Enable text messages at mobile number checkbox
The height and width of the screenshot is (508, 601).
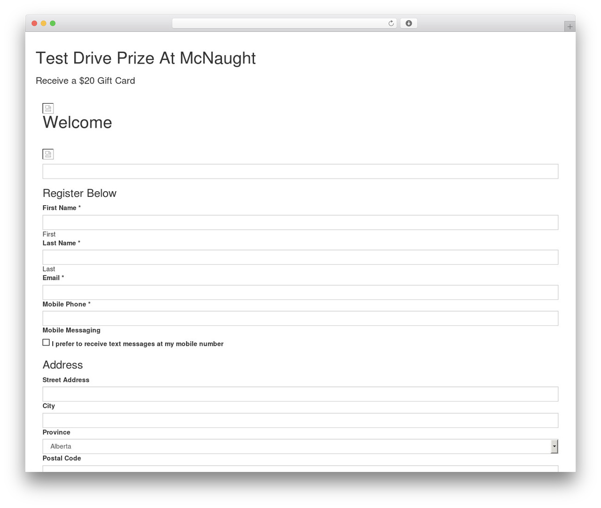tap(46, 343)
